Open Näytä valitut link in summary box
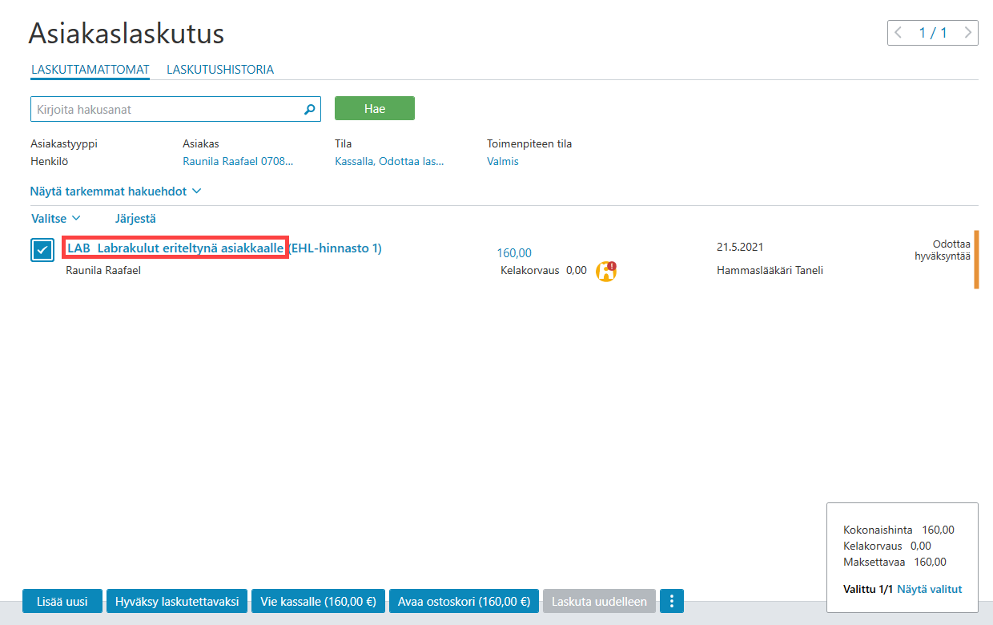Image resolution: width=993 pixels, height=625 pixels. [x=930, y=589]
